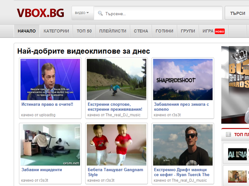Image resolution: width=249 pixels, height=186 pixels.
Task: Click the title Забавления през зимата с колело
Action: pyautogui.click(x=181, y=107)
